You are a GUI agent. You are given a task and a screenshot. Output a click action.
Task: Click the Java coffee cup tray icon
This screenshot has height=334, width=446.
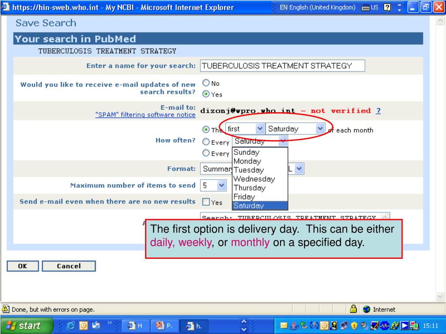tap(294, 325)
